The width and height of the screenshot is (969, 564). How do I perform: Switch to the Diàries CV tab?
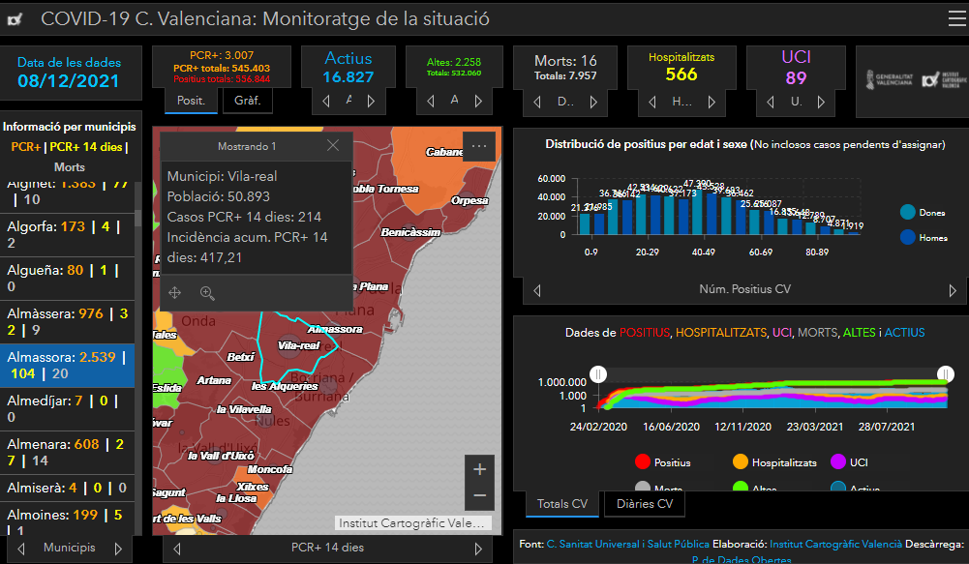(x=644, y=504)
